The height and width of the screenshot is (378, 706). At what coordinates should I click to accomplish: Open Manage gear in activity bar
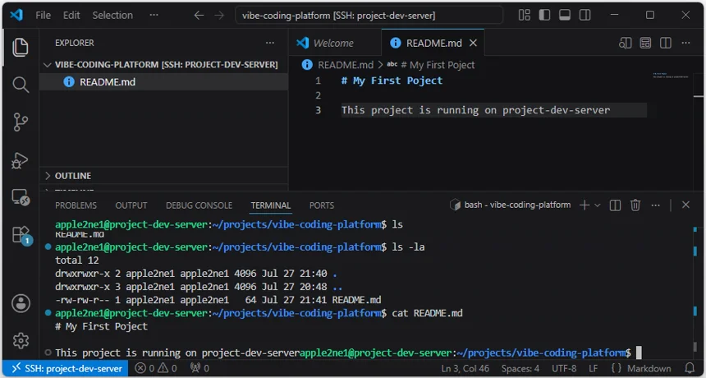click(21, 340)
